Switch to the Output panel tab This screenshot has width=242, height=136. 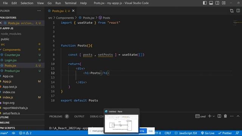point(79,116)
